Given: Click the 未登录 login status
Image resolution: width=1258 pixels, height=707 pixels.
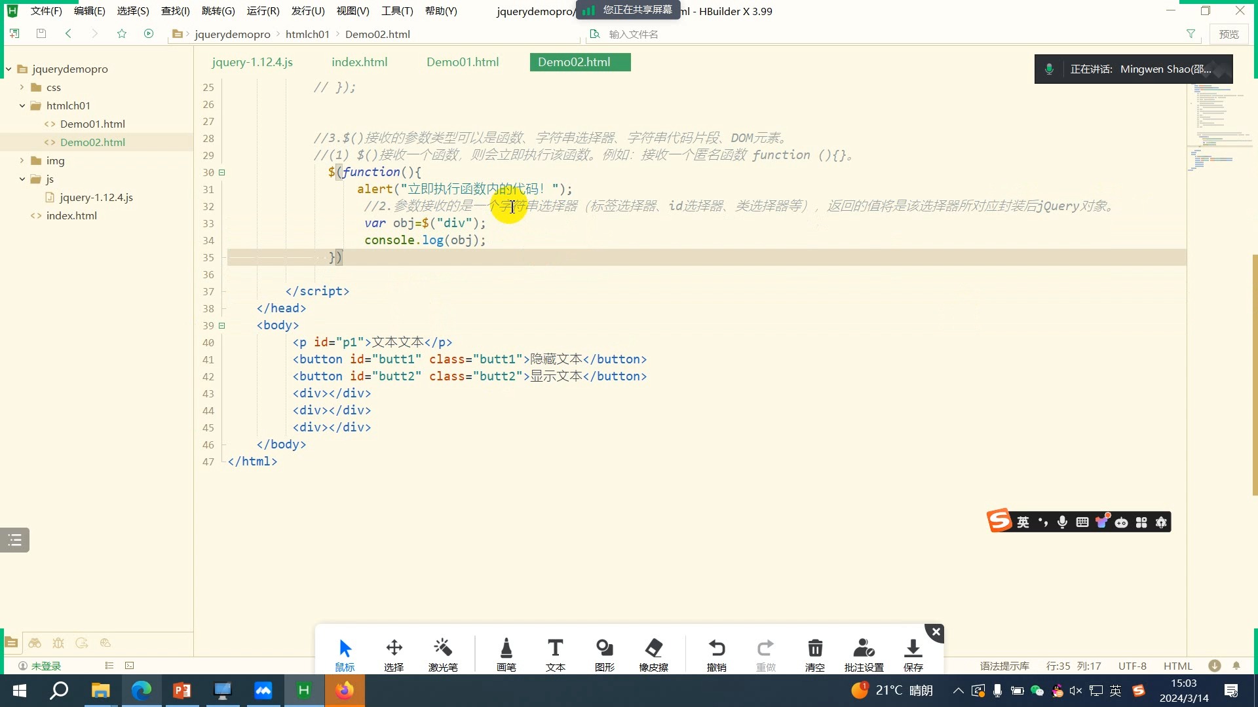Looking at the screenshot, I should point(40,666).
